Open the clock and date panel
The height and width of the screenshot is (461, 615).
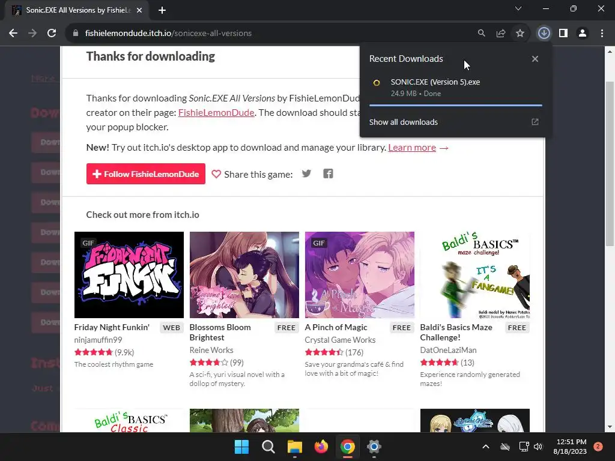click(570, 447)
